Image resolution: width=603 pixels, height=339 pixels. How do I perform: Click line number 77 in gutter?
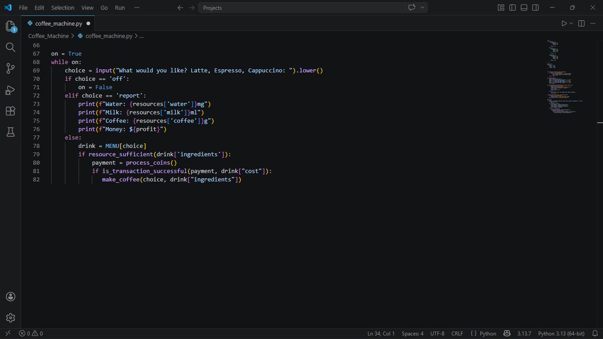[36, 137]
